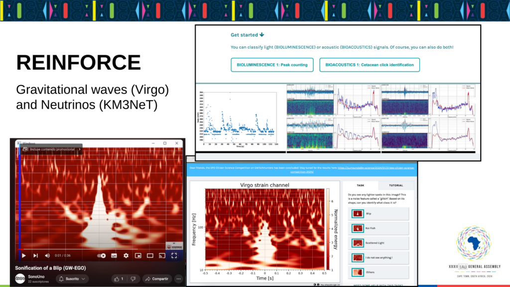This screenshot has width=510, height=287.
Task: Click the Scattered Light example thumbnail
Action: [x=358, y=243]
